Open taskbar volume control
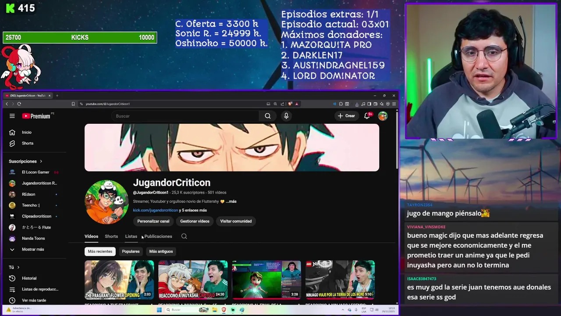The width and height of the screenshot is (561, 316). pyautogui.click(x=377, y=310)
